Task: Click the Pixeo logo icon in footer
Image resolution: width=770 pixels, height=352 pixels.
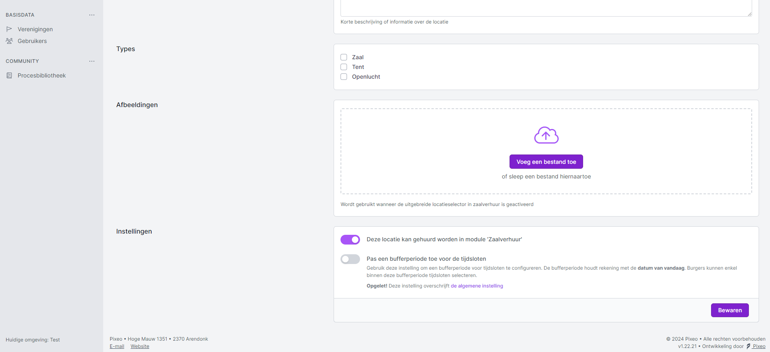Action: 748,346
